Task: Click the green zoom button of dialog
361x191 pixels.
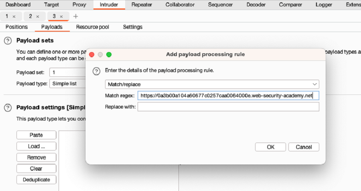Action: pyautogui.click(x=109, y=54)
